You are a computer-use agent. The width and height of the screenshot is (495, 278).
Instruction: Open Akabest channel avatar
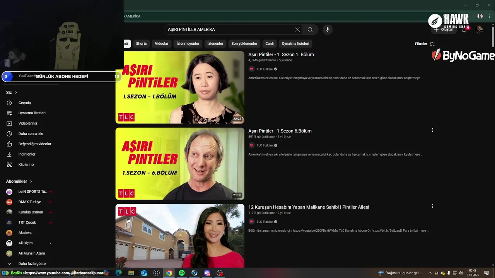point(9,233)
